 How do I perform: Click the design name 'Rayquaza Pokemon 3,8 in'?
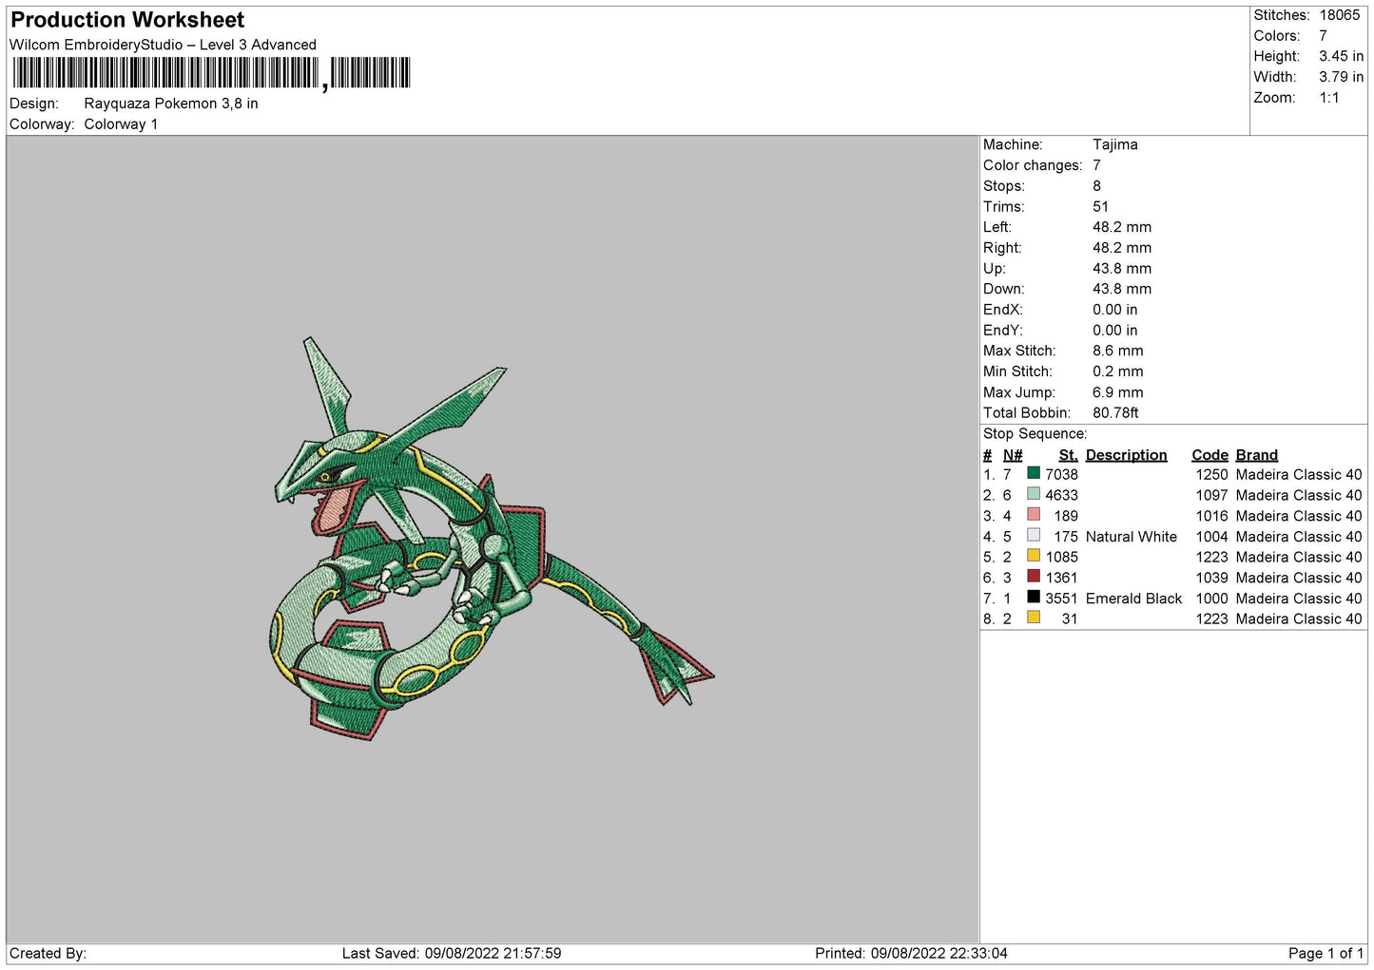(x=171, y=104)
